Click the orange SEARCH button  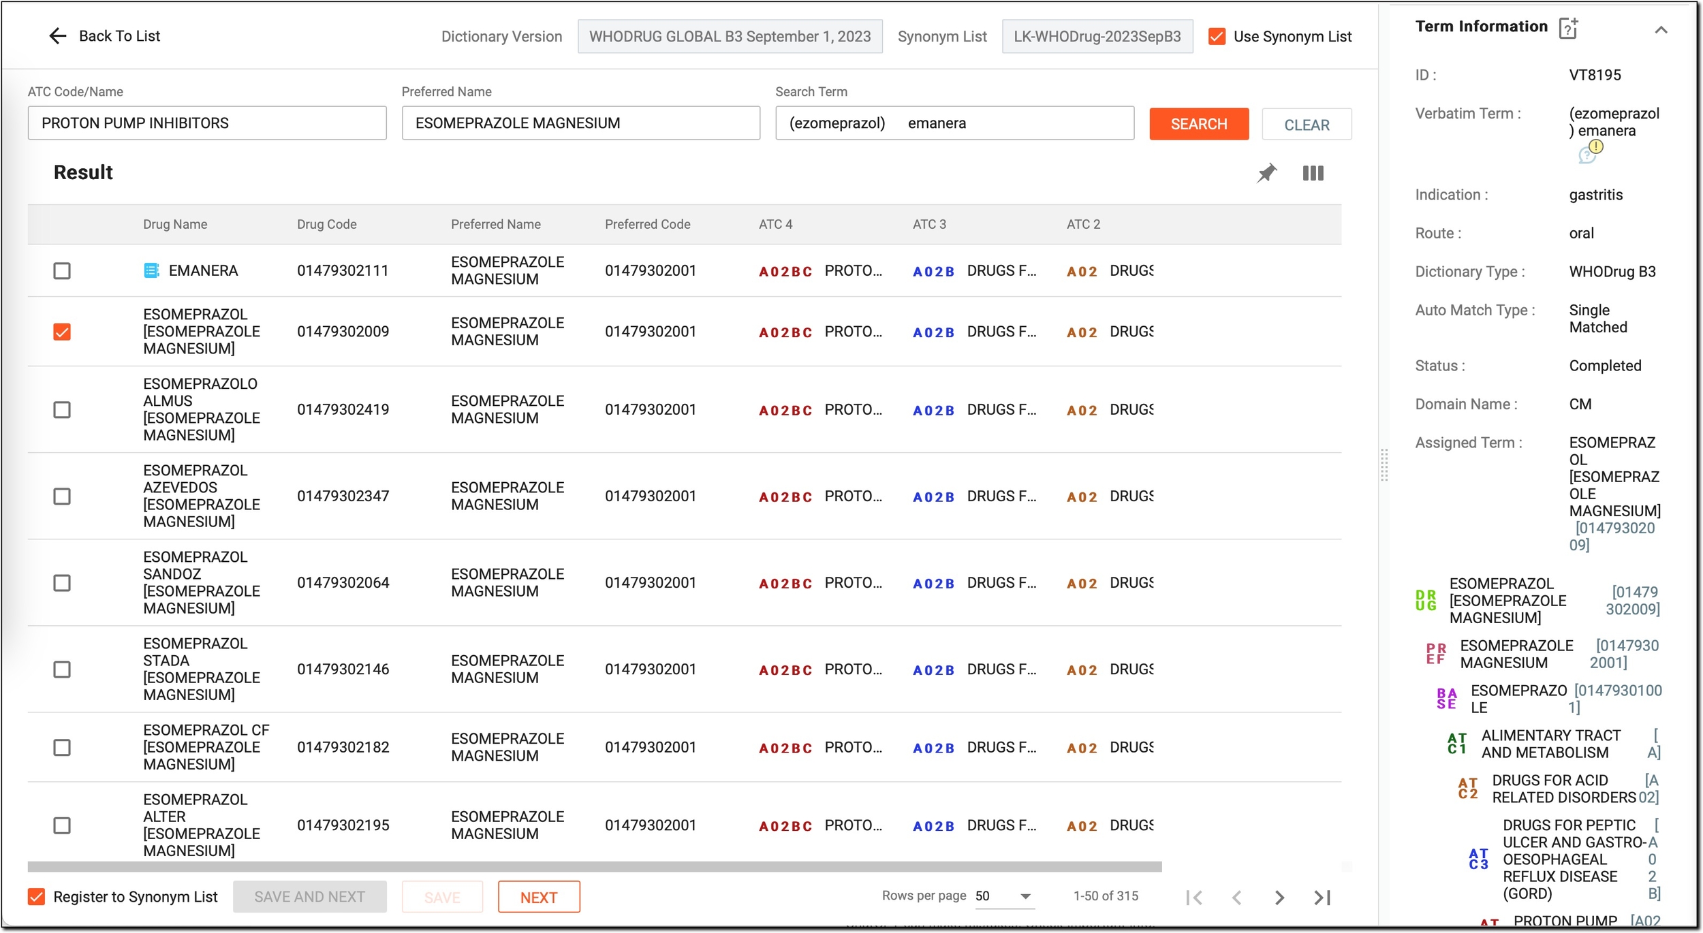coord(1199,124)
